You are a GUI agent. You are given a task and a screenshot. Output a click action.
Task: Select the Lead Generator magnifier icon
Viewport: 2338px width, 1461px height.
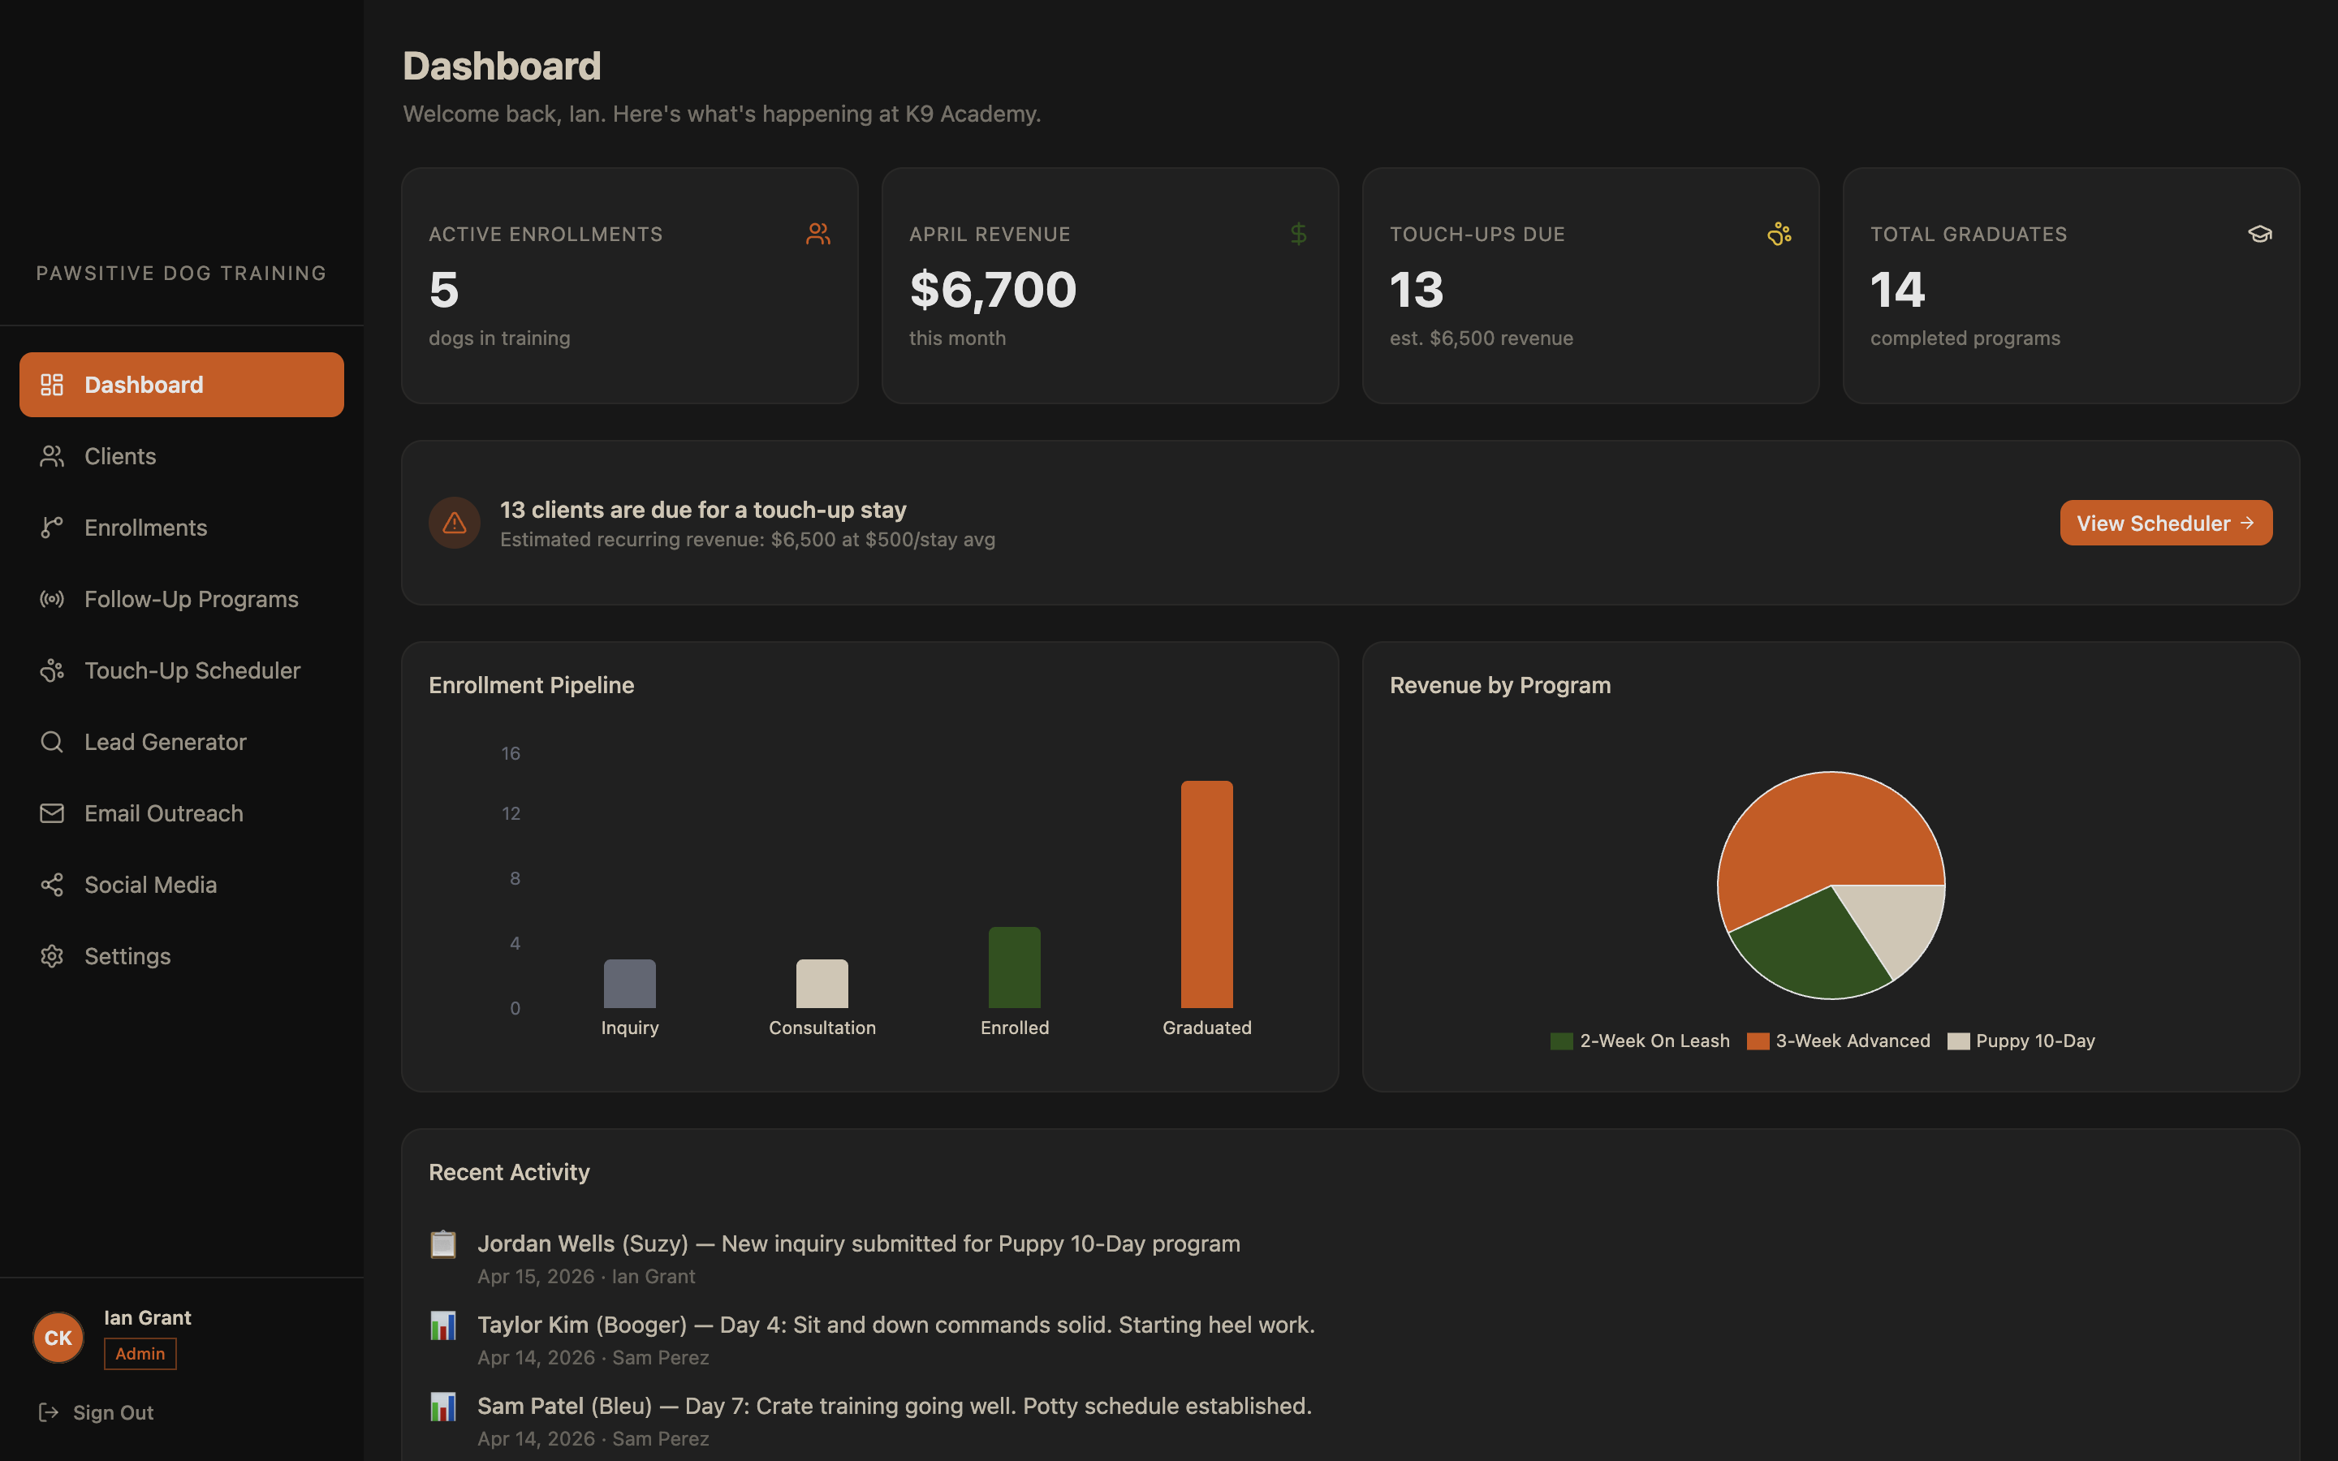pyautogui.click(x=52, y=741)
